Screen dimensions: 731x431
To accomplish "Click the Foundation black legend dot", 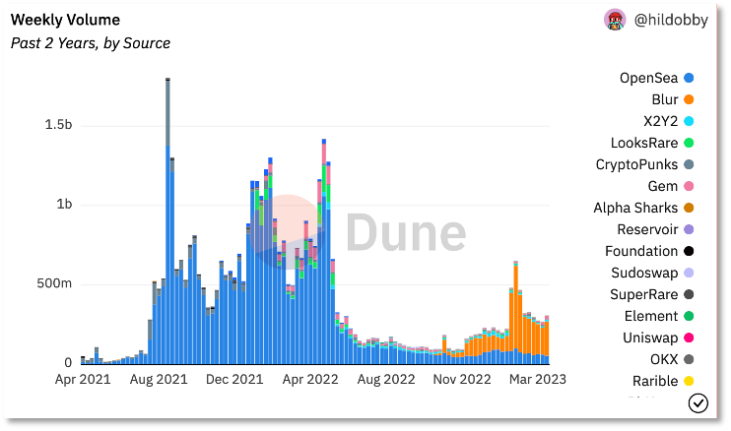I will coord(689,251).
